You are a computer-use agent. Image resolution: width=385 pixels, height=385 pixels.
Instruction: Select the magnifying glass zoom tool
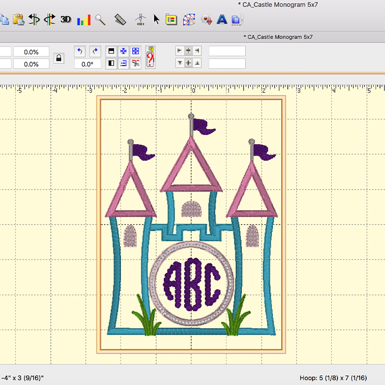click(x=101, y=20)
